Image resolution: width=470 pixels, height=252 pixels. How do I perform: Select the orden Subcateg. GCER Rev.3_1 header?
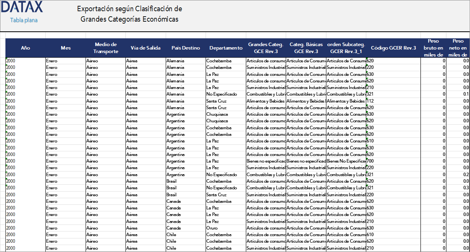(346, 48)
